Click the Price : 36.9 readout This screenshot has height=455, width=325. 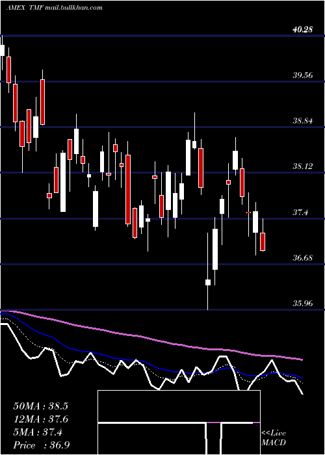[42, 445]
